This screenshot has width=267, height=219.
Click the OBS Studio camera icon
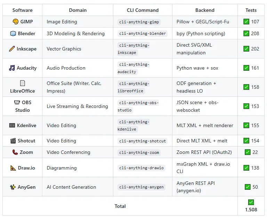(17, 102)
